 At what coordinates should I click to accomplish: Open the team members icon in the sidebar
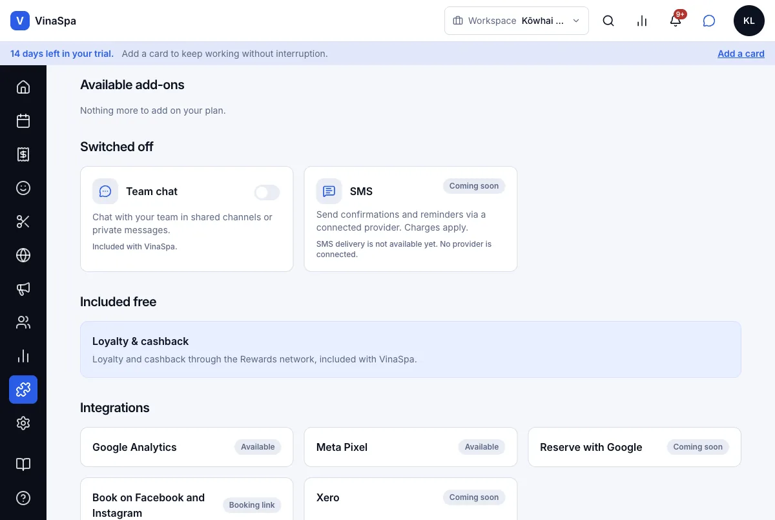(x=23, y=322)
